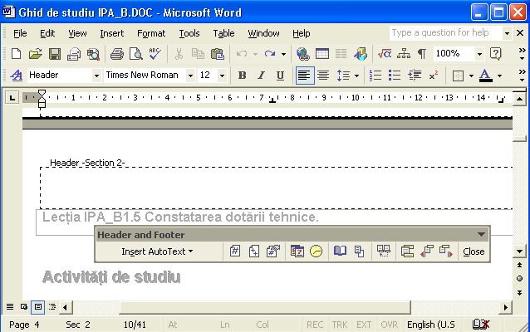Click the Save icon in toolbar

click(x=54, y=54)
